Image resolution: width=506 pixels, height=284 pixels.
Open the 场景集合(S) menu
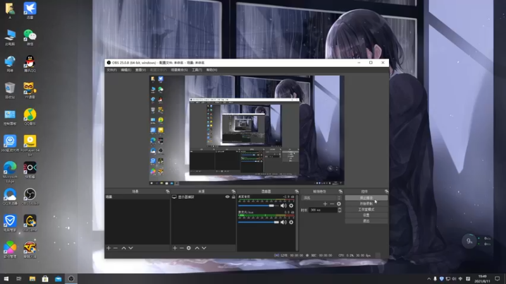point(179,70)
